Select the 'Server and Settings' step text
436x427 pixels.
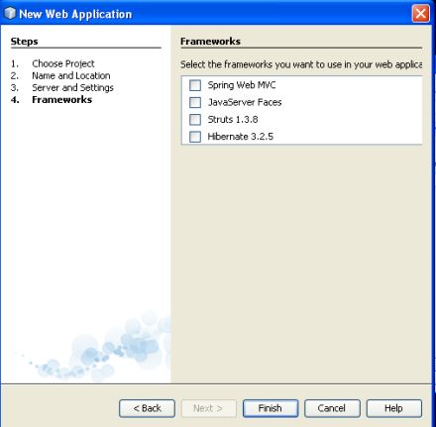pos(72,88)
